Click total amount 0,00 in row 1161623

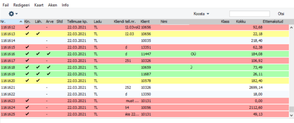click(259, 101)
